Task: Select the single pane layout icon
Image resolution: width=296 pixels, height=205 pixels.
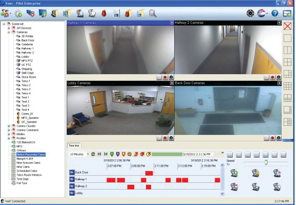Action: 287,38
